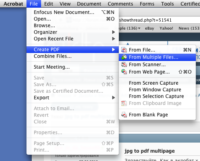Expand the Export submenu arrow
Screen dimensions: 200x161
(113, 98)
